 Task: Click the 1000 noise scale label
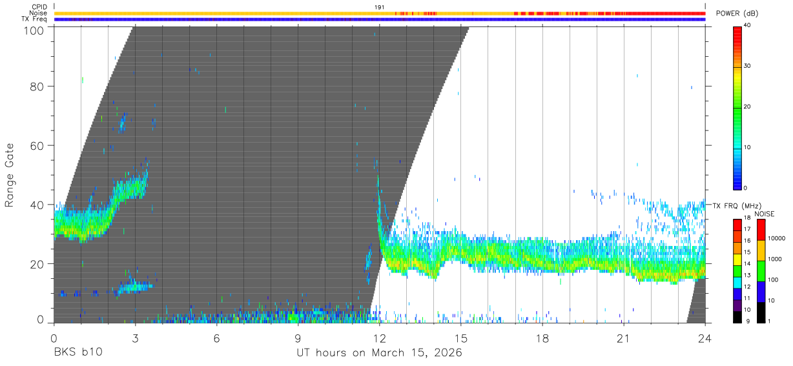click(x=774, y=259)
